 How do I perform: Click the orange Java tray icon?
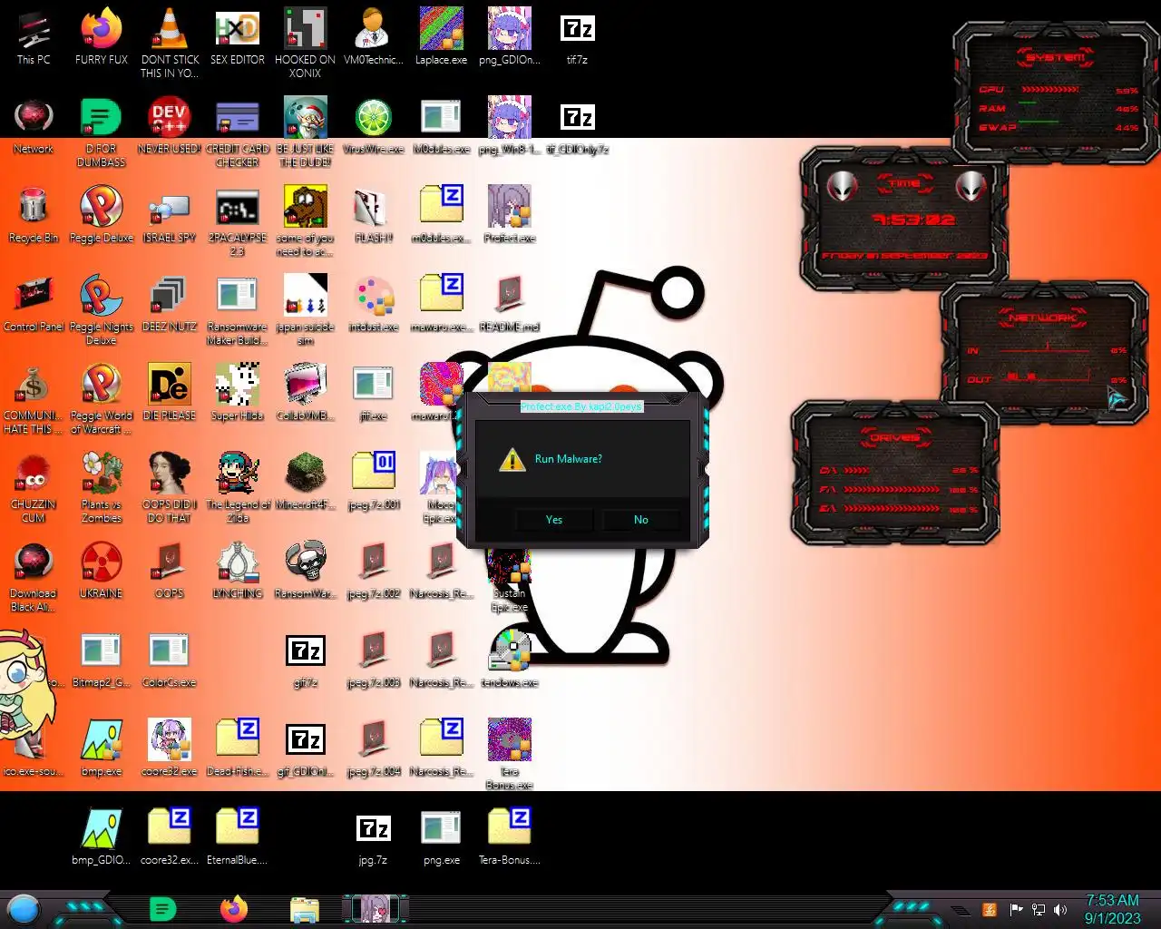pos(990,910)
